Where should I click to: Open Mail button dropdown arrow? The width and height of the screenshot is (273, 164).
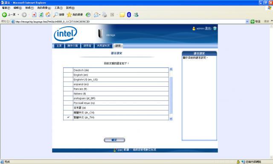pyautogui.click(x=100, y=15)
